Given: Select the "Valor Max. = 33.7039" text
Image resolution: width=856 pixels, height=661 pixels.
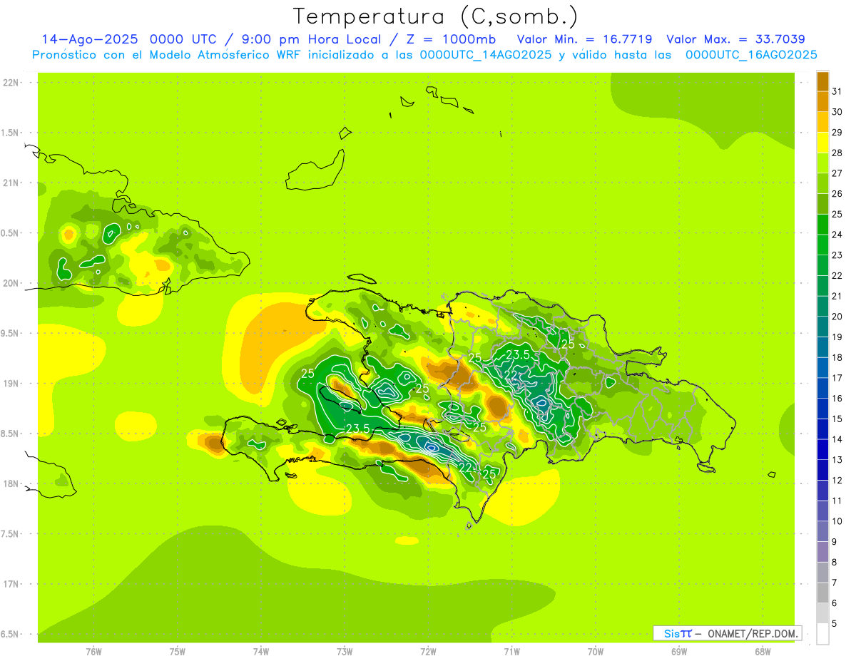Looking at the screenshot, I should (735, 39).
